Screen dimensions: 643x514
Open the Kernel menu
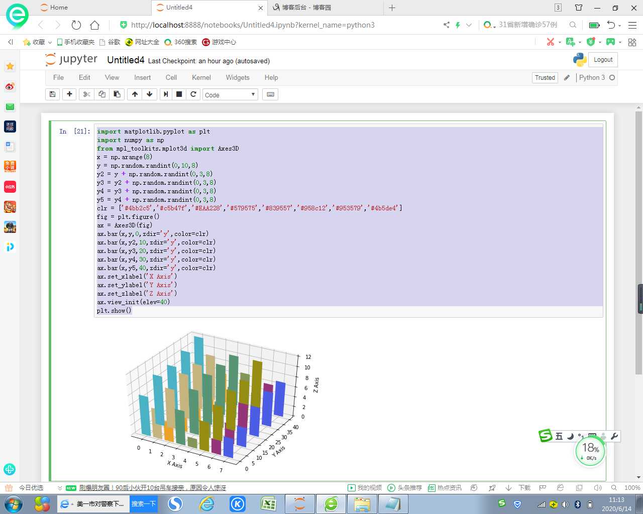(201, 77)
